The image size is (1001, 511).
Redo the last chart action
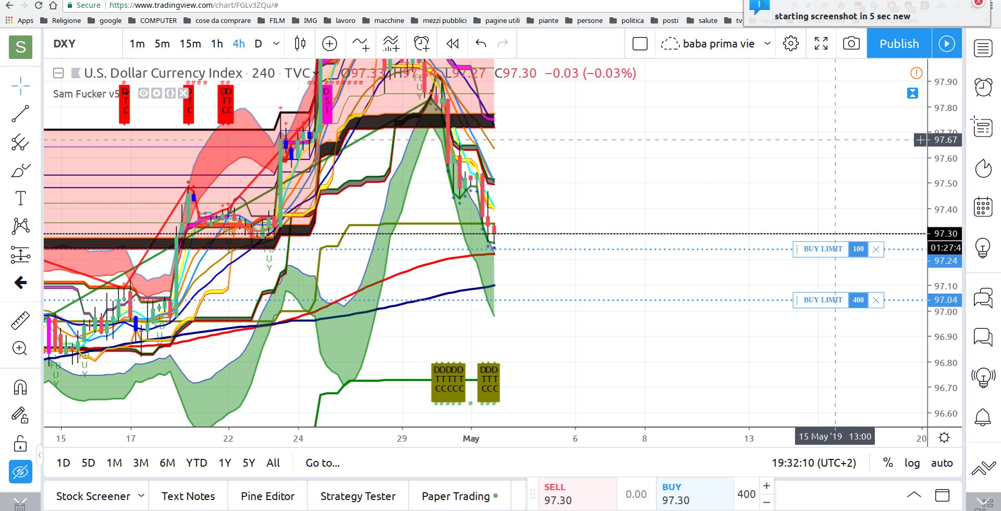pos(503,44)
